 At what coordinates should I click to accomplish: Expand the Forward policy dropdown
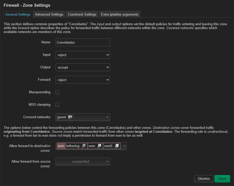[83, 80]
